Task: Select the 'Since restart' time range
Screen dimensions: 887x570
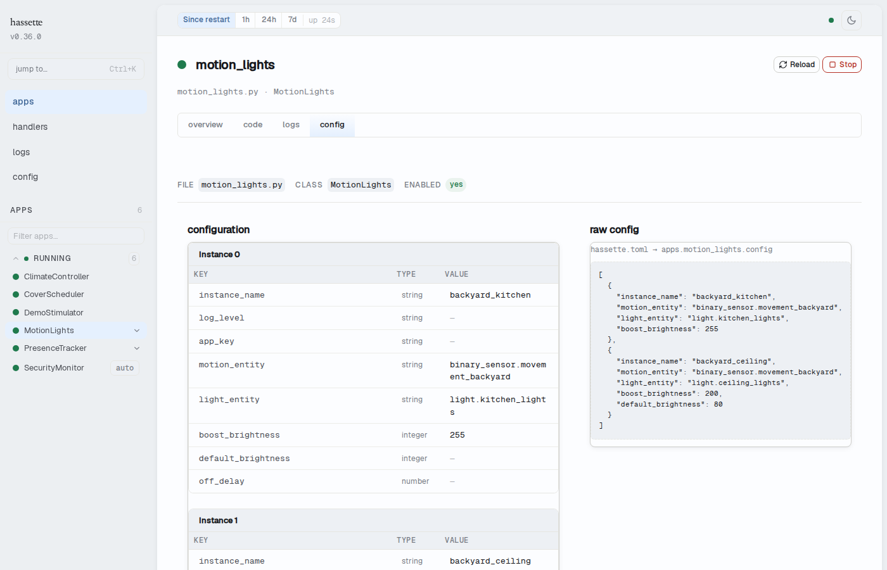Action: click(207, 20)
